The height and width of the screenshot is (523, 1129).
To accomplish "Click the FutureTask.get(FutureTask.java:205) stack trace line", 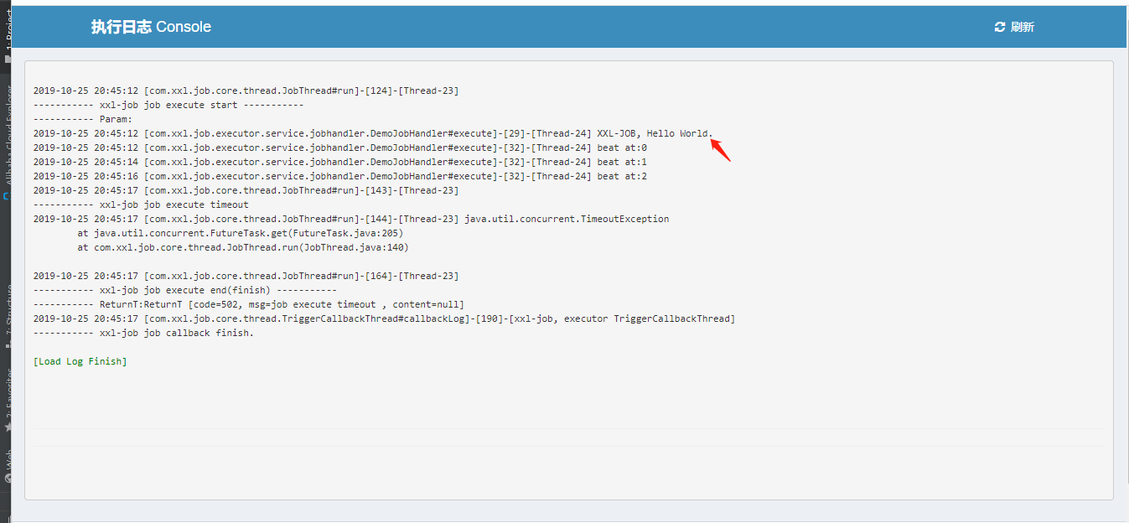I will [x=240, y=233].
